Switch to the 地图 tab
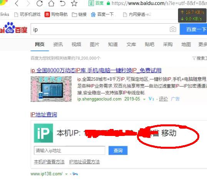This screenshot has height=180, width=207. pyautogui.click(x=186, y=44)
